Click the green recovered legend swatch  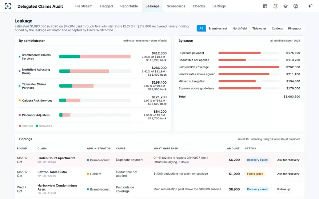[37, 126]
